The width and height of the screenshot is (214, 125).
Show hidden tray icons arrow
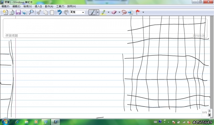coord(169,122)
